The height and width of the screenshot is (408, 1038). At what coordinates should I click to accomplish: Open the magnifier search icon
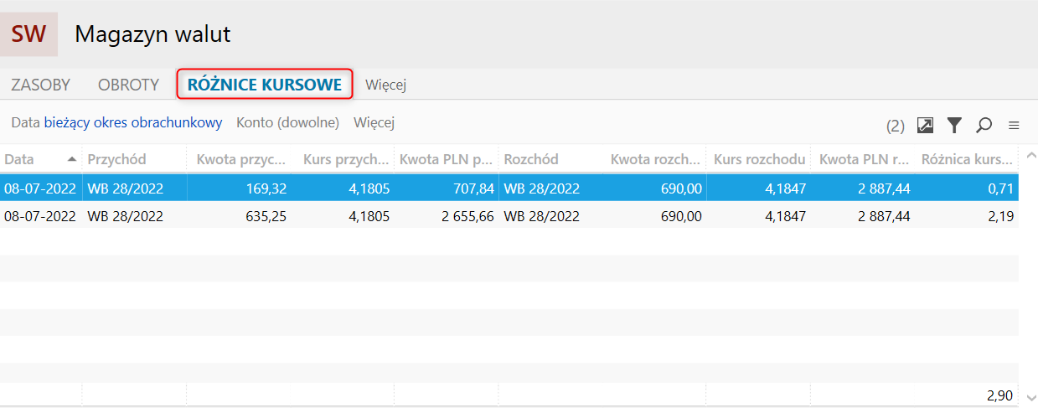pyautogui.click(x=984, y=125)
